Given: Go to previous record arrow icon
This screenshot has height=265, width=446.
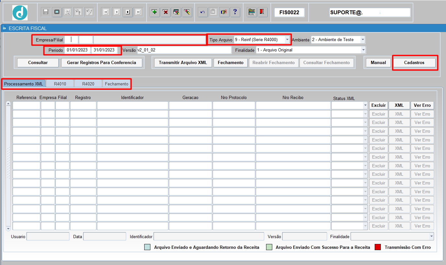Looking at the screenshot, I should (x=117, y=12).
